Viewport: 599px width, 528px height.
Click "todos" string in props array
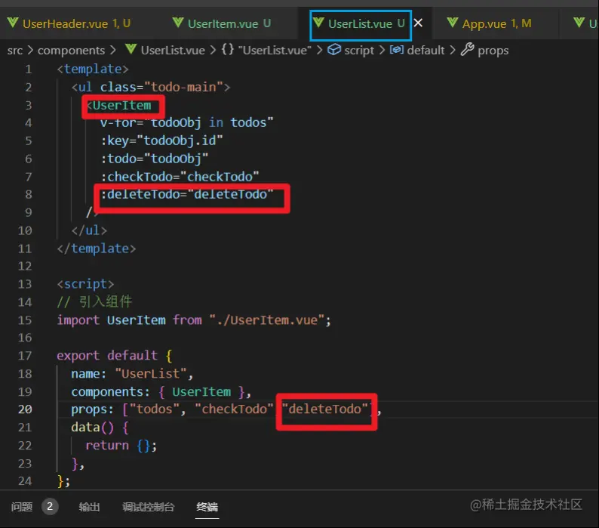(x=155, y=409)
